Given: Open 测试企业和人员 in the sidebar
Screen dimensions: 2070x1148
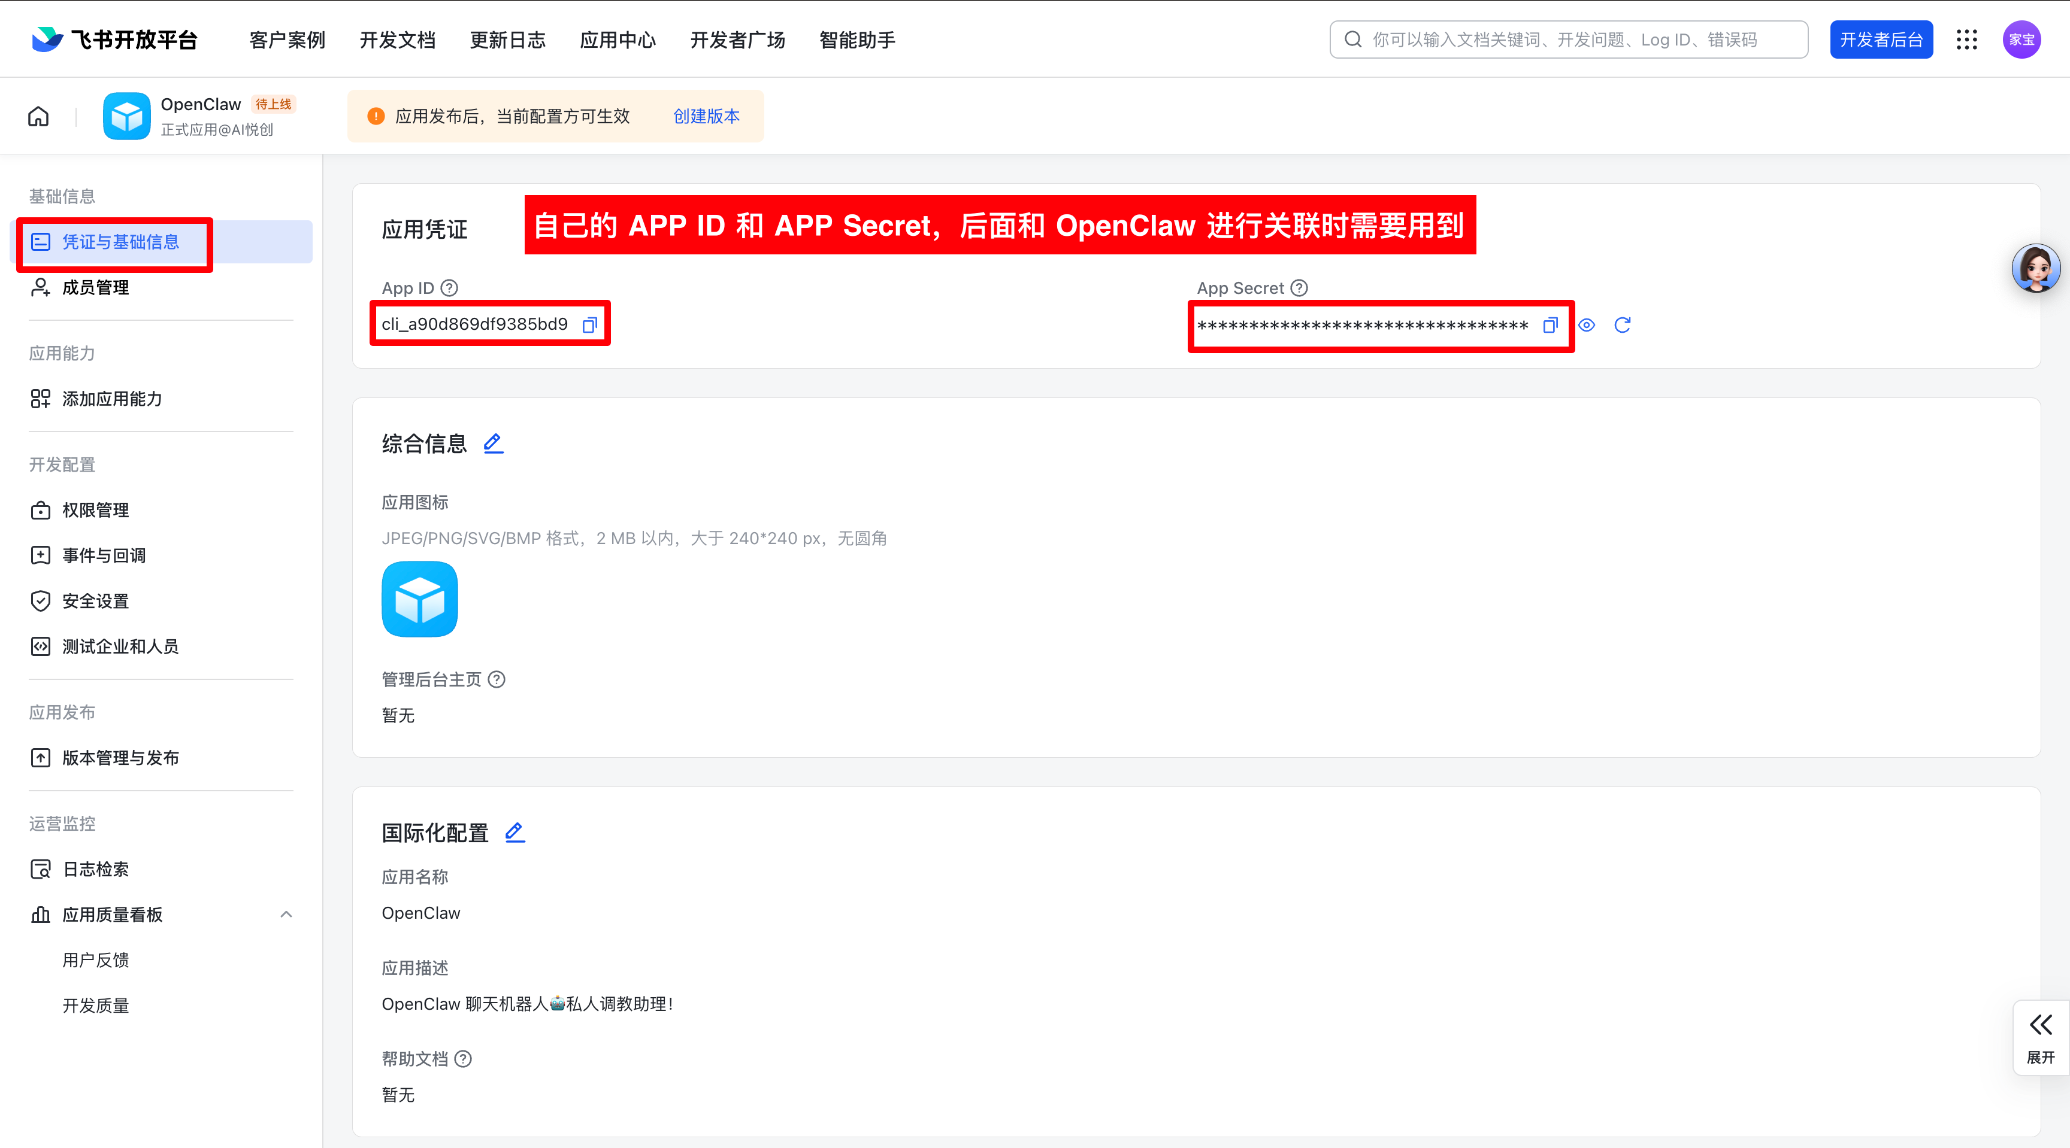Looking at the screenshot, I should click(x=162, y=646).
